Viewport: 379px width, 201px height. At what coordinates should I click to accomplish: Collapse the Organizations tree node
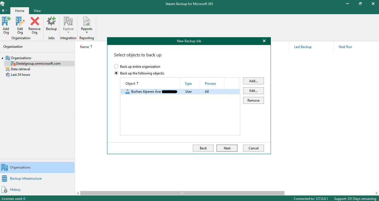[3, 58]
